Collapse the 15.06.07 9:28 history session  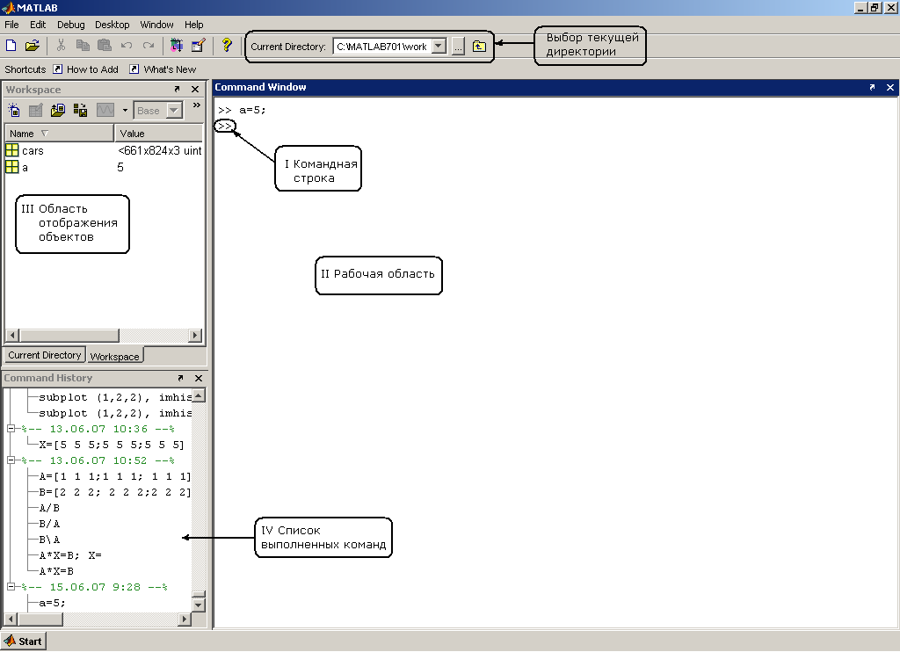click(x=11, y=587)
